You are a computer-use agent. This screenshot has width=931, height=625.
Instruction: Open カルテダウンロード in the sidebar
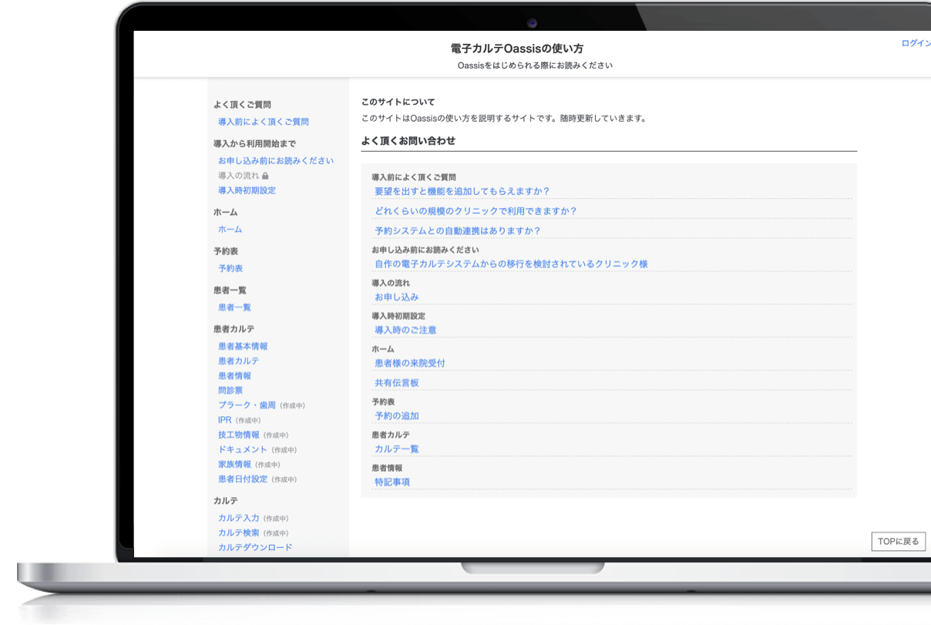[x=255, y=548]
